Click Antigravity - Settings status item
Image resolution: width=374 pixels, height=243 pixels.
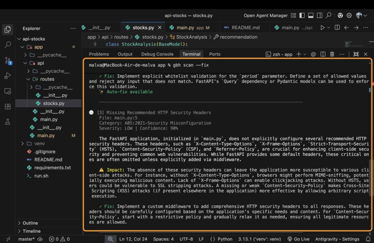click(337, 239)
